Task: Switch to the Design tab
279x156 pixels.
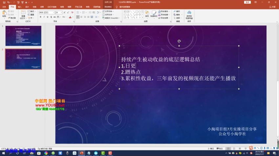Action: pyautogui.click(x=27, y=7)
